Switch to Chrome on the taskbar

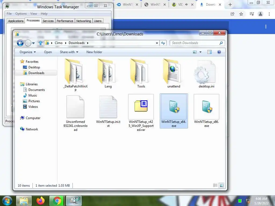pos(57,201)
